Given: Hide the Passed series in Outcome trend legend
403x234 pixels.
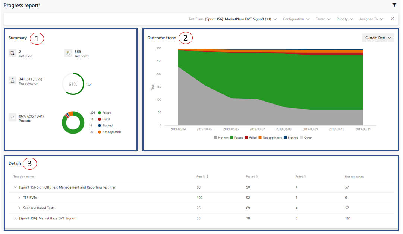Looking at the screenshot, I should [x=232, y=138].
